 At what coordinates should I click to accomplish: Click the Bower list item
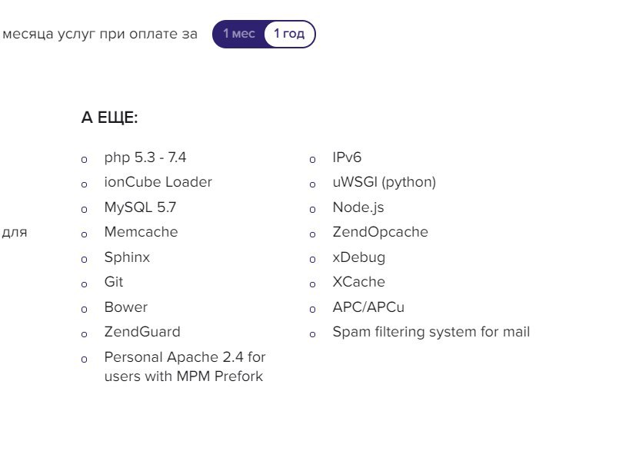point(126,307)
